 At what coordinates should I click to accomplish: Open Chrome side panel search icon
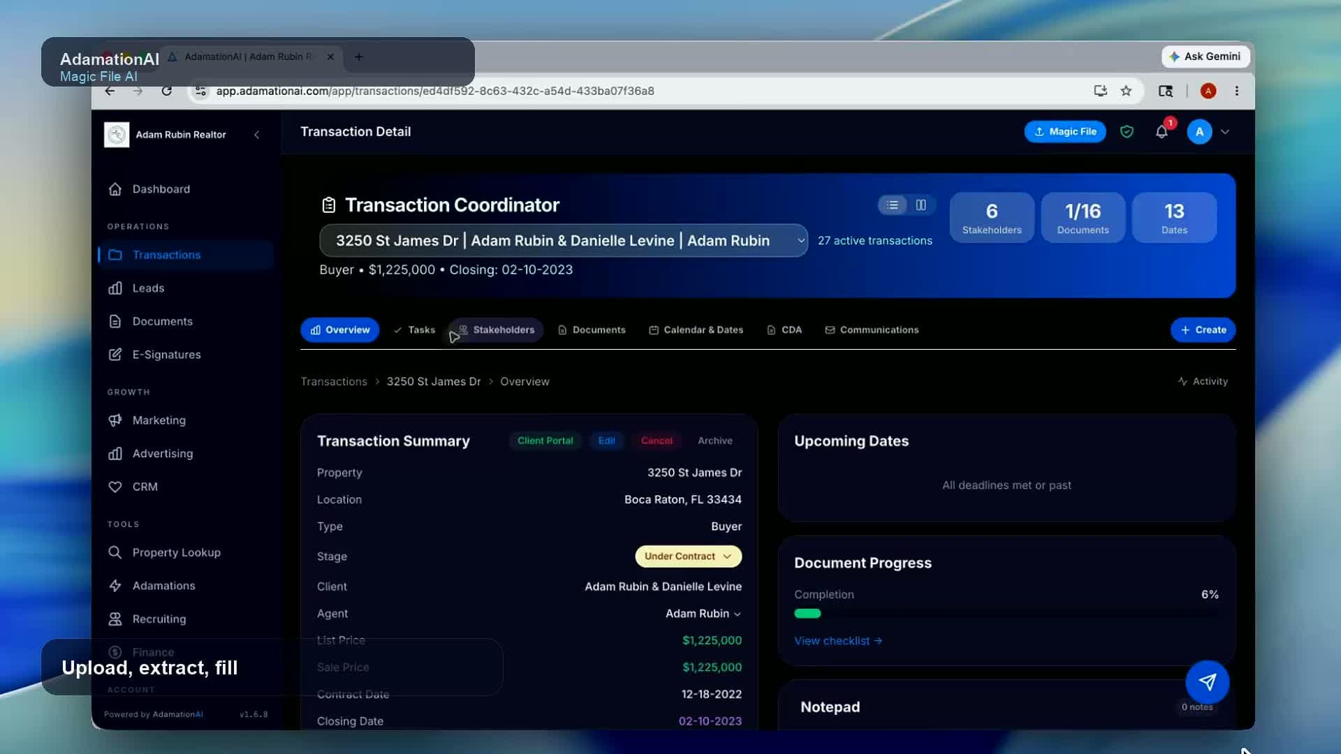[1165, 91]
